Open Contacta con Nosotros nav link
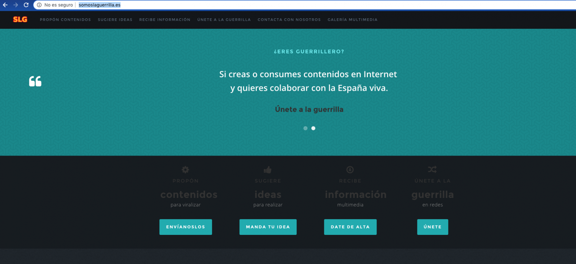Screen dimensions: 576x264 coord(289,20)
